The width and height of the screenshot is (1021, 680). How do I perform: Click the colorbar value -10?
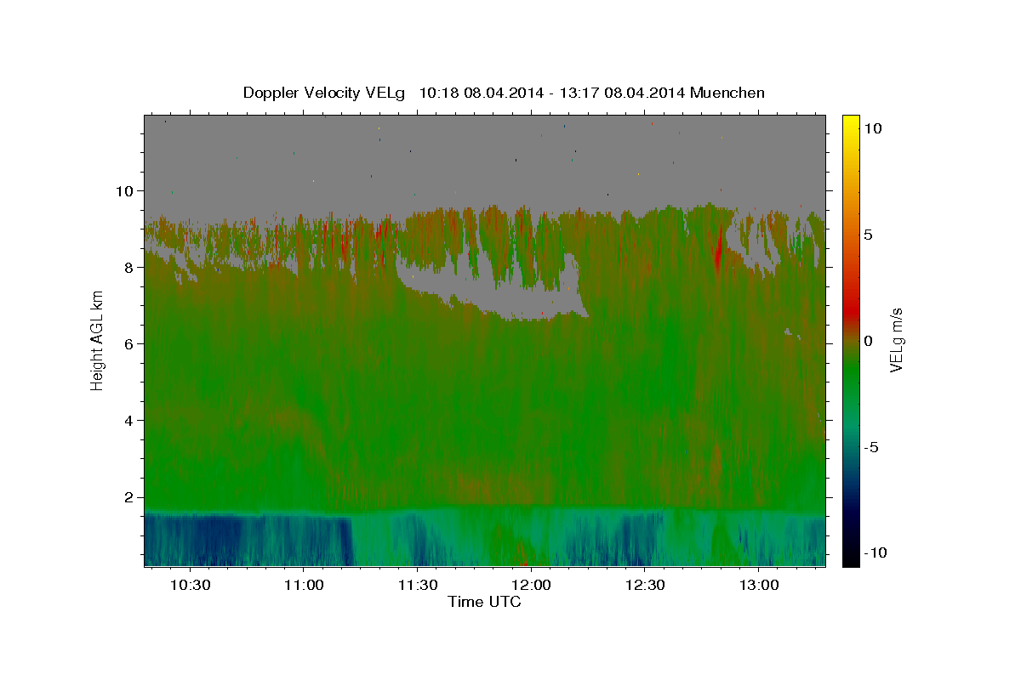tap(876, 553)
